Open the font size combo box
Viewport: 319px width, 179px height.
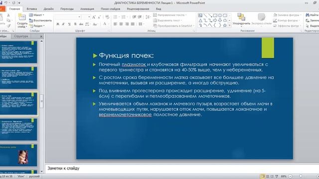coord(86,17)
